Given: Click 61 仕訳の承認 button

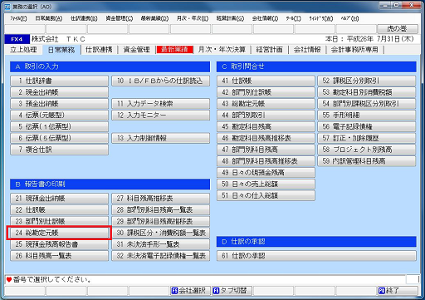Looking at the screenshot, I should click(x=316, y=256).
